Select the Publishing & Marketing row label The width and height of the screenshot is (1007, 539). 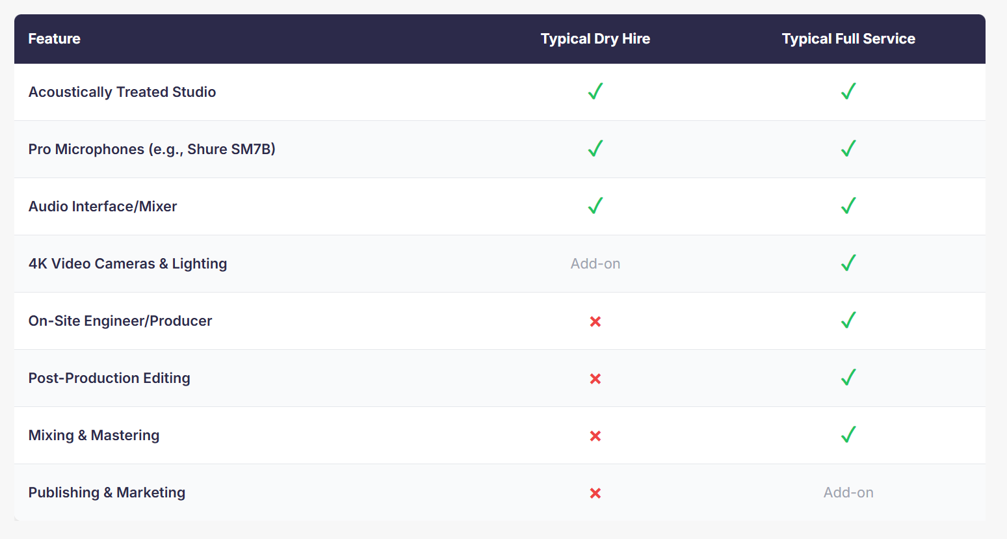click(107, 493)
